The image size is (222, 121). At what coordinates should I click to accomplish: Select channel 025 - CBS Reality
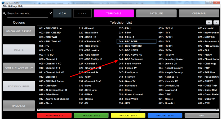tap(89, 55)
